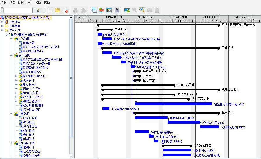Click the 毛坯检验 Gantt bar
The width and height of the screenshot is (261, 159).
point(184,122)
